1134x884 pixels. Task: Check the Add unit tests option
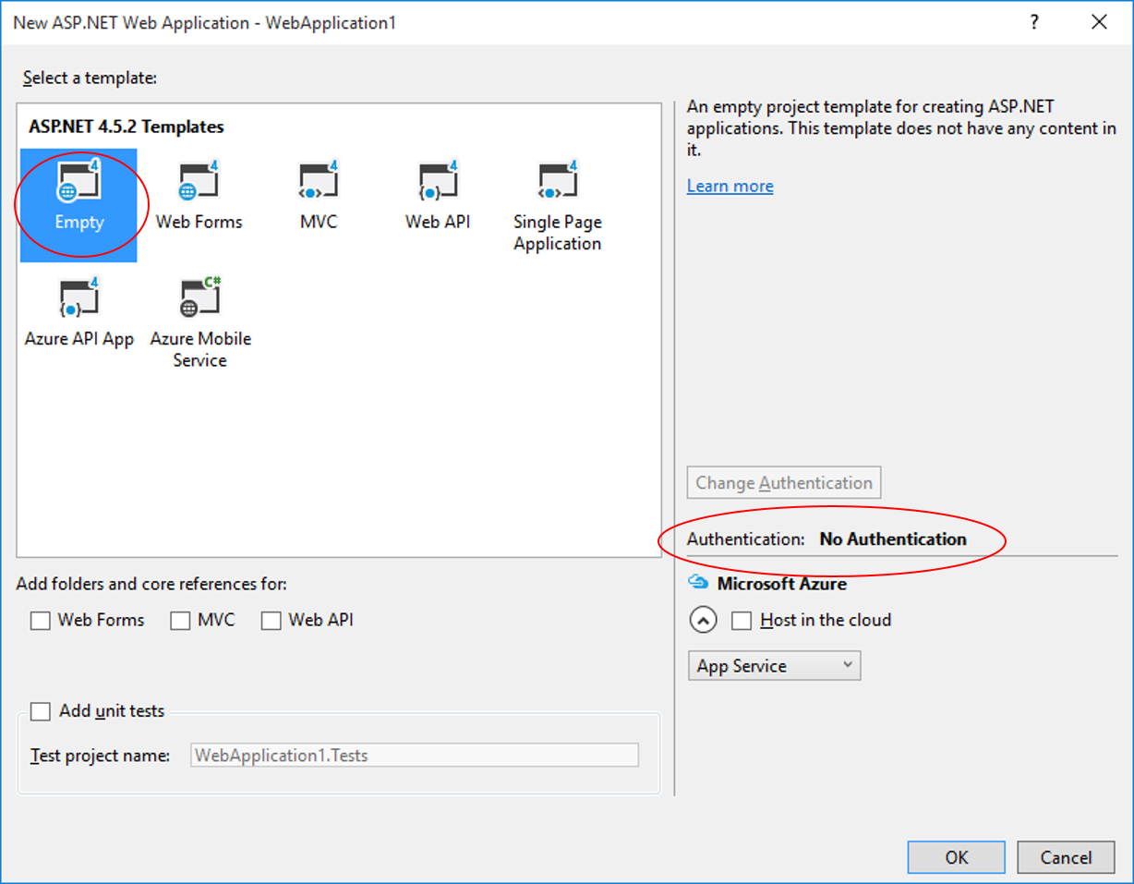click(x=40, y=711)
